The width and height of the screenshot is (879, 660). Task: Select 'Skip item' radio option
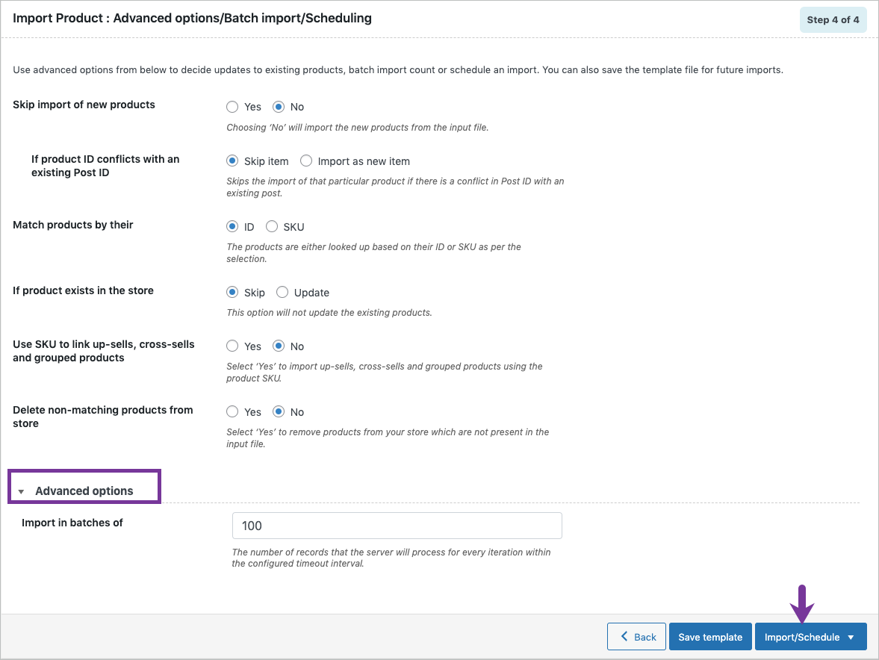232,161
